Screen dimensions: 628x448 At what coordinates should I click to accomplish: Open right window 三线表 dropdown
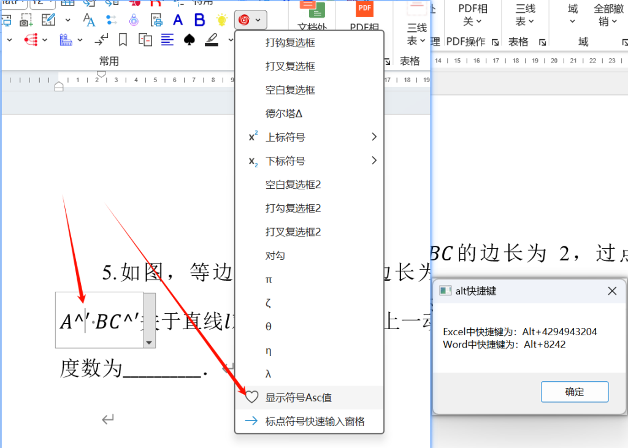[525, 15]
